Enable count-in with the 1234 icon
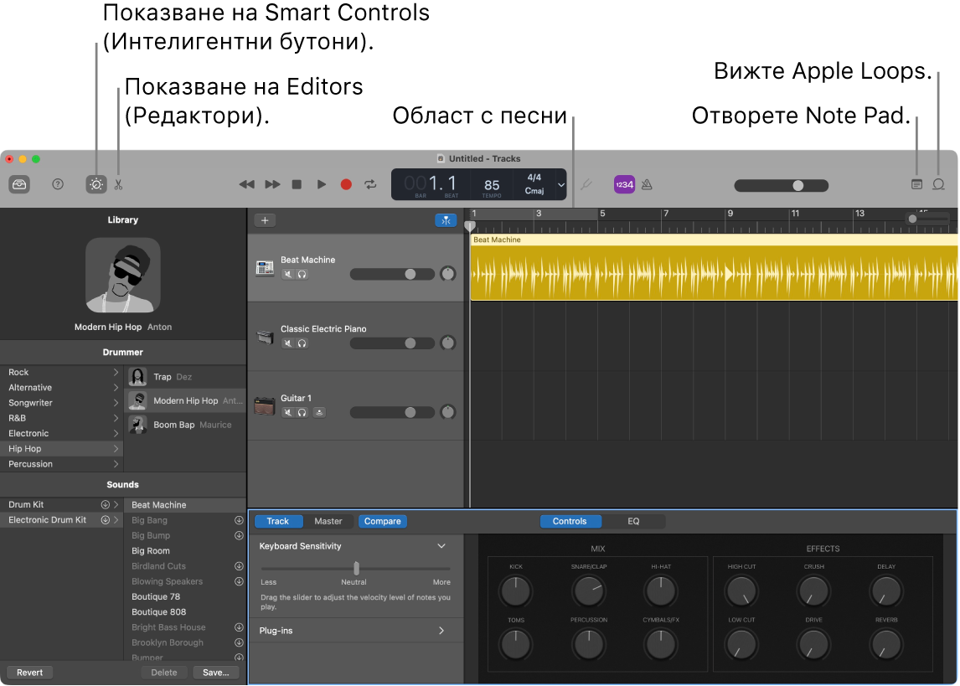 [624, 184]
